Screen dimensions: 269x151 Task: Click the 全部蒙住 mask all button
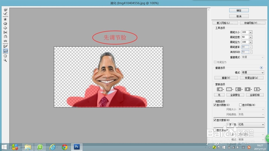(235, 95)
